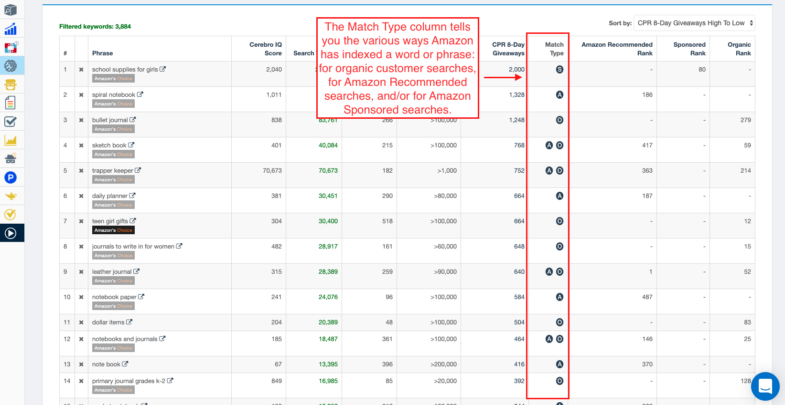Screen dimensions: 785x405
Task: Click the A badge in the sketch book row
Action: pyautogui.click(x=549, y=145)
